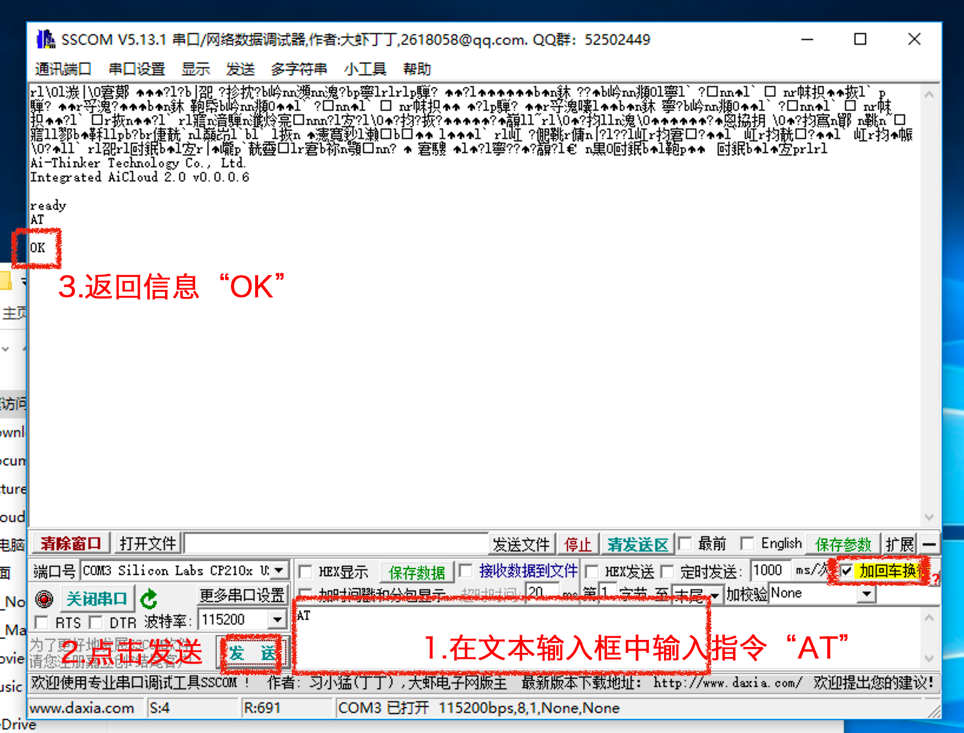Click the 清除窗口 clear window button
This screenshot has height=733, width=964.
click(71, 543)
